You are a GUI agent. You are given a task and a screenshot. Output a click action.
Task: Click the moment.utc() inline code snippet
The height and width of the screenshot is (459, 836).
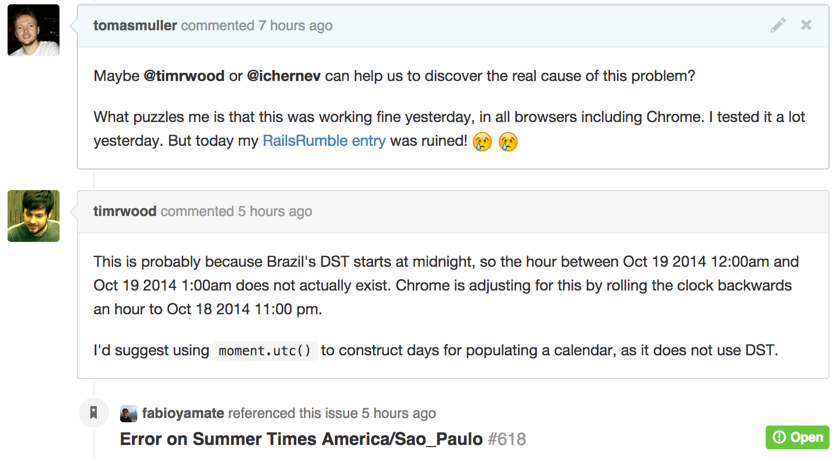point(265,351)
